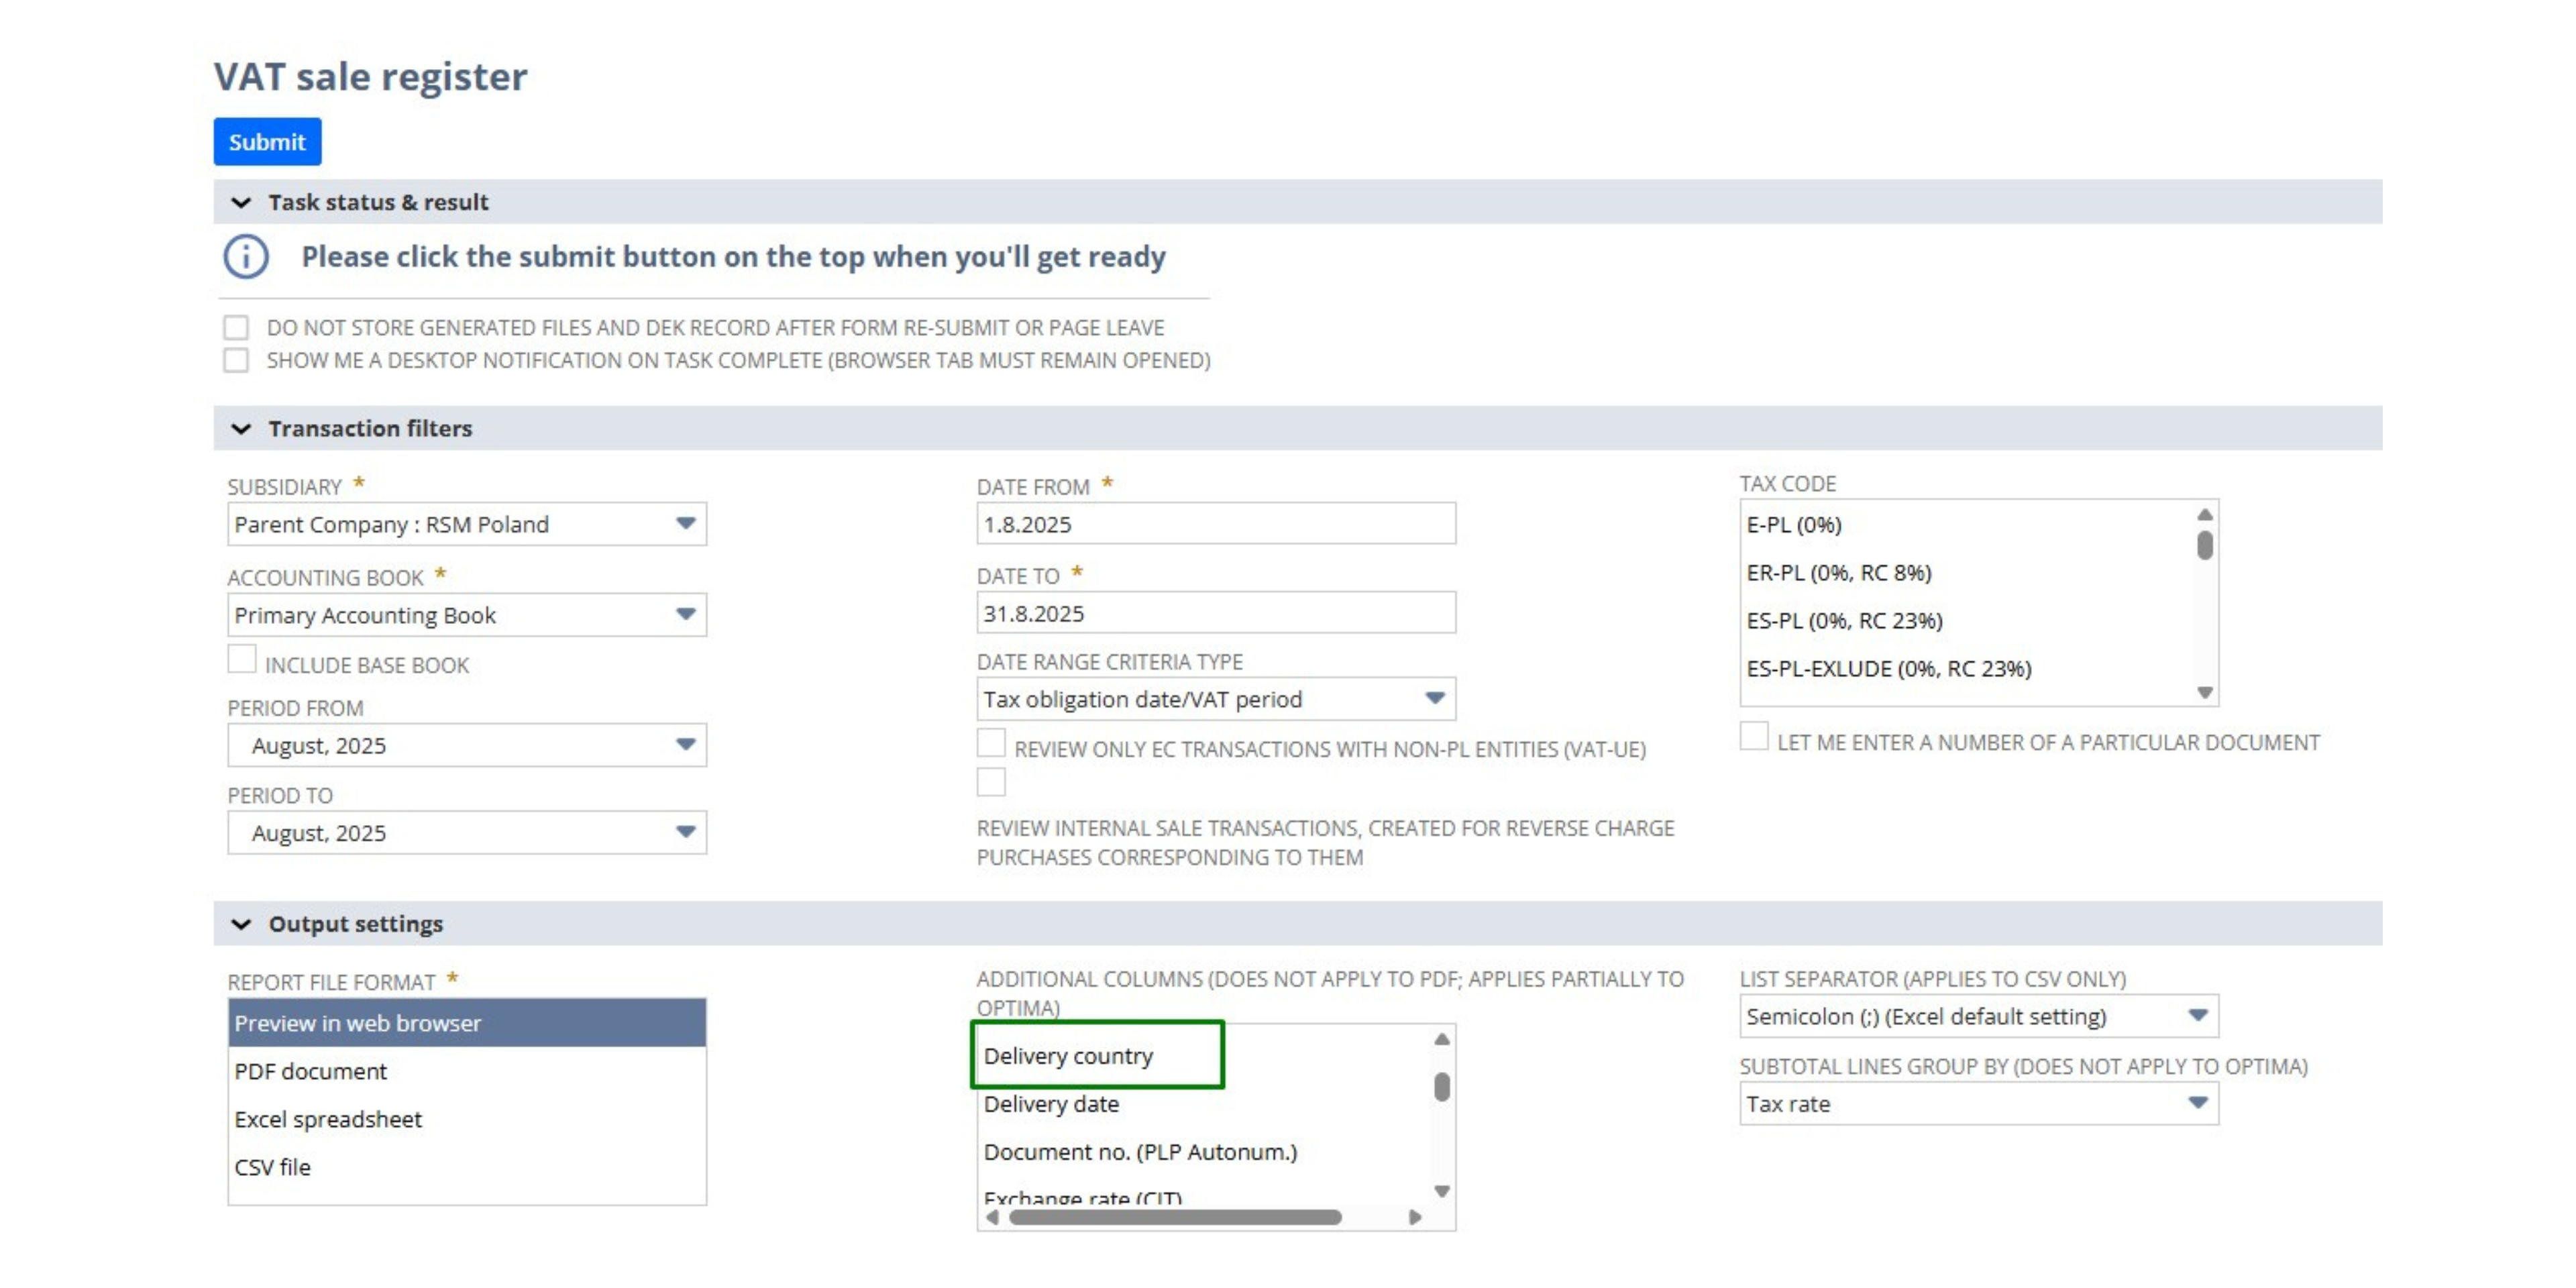This screenshot has height=1288, width=2576.
Task: Open the List Separator dropdown
Action: pos(1978,1016)
